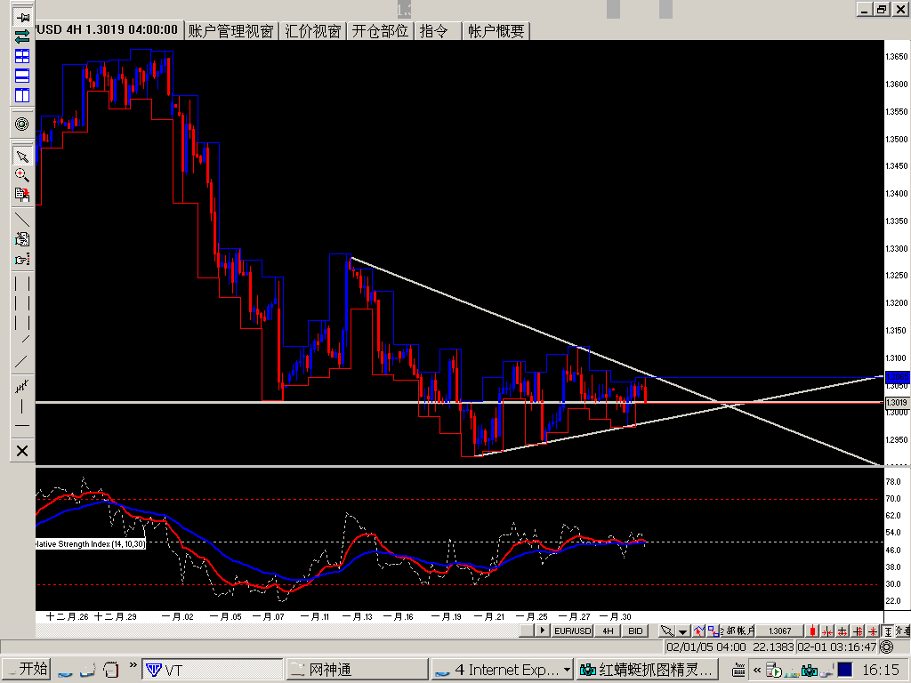Click the keyboard language bar icon
This screenshot has height=683, width=911.
738,671
